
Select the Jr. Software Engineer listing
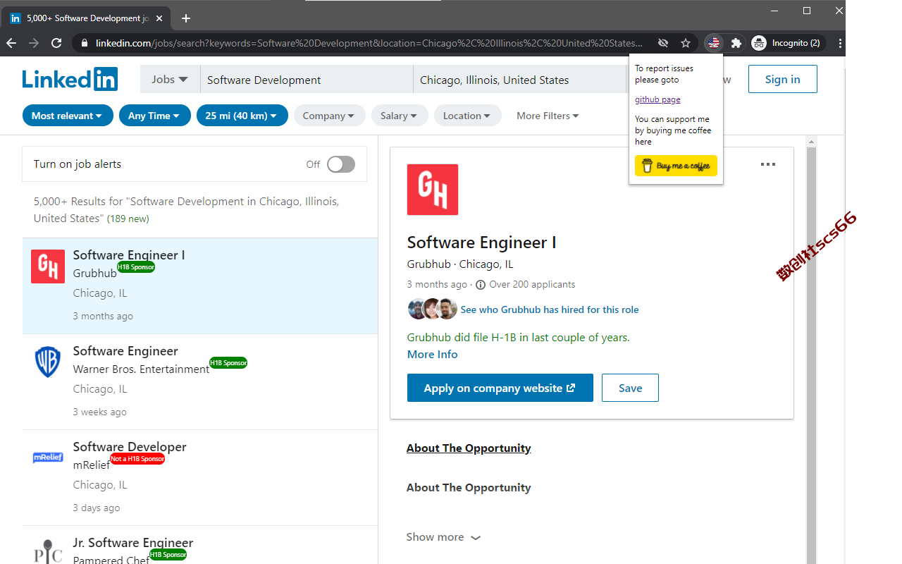click(x=200, y=546)
